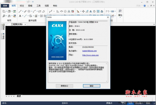Viewport: 156px width, 105px height.
Task: Select the Rectangle drawing tool
Action: [40, 11]
